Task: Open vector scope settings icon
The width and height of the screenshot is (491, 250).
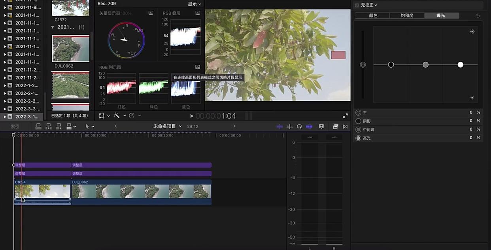Action: [x=151, y=13]
